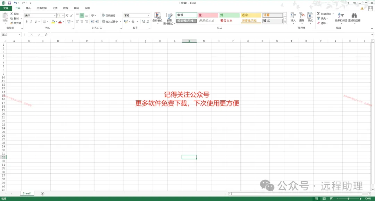Click the fx insert function icon
Viewport: 375px width, 201px height.
coord(46,35)
